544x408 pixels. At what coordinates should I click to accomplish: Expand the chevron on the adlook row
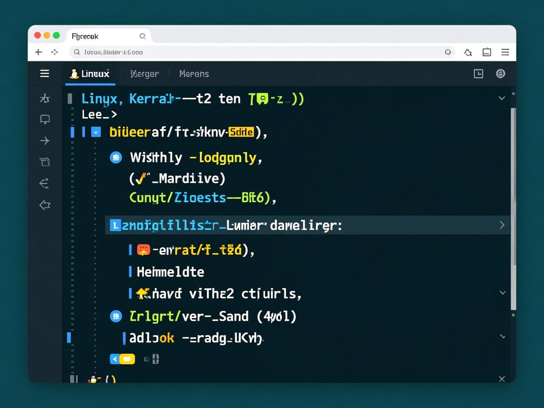[x=502, y=337]
